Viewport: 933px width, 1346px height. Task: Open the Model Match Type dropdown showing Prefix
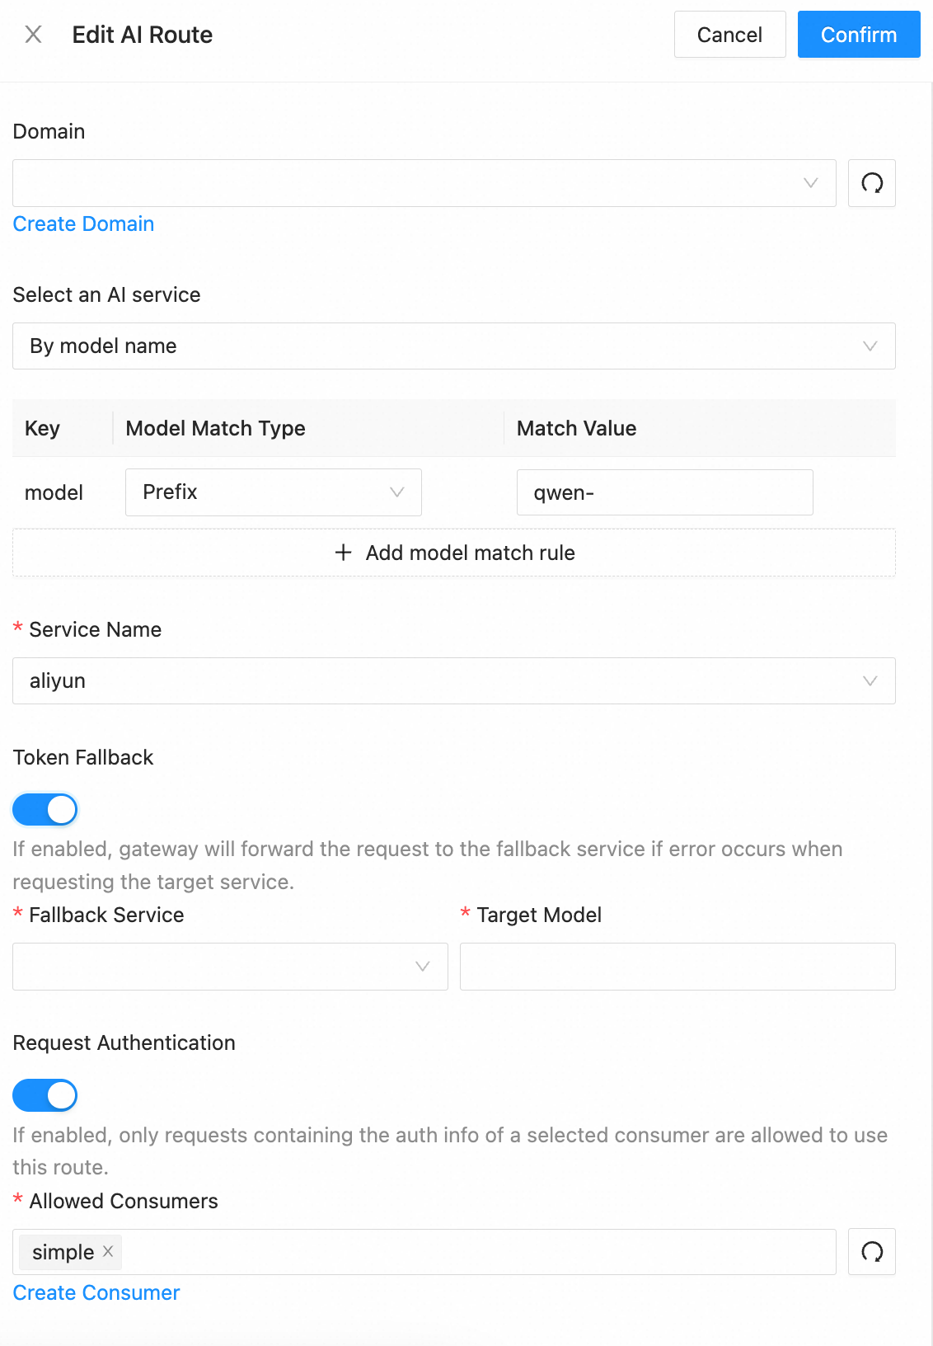[x=273, y=492]
